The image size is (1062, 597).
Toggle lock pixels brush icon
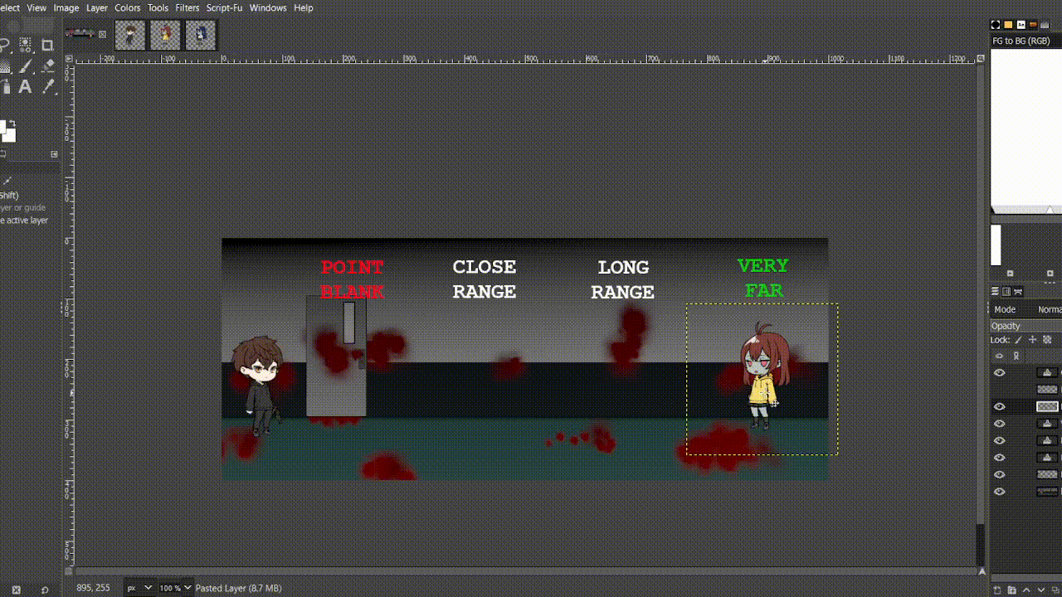(x=1018, y=340)
